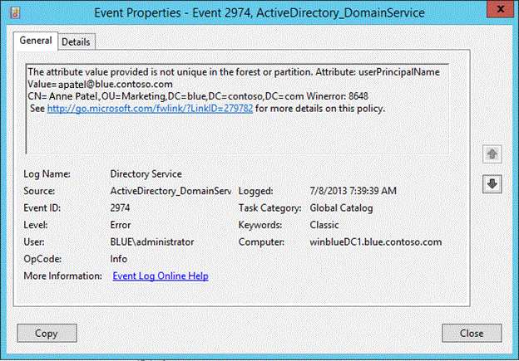Click the 'attribute value provided is not unique' line

click(x=234, y=72)
